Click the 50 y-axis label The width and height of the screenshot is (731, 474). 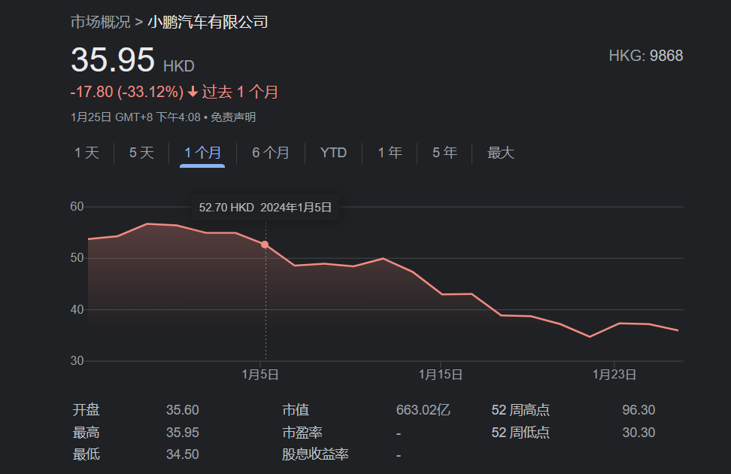tap(77, 258)
